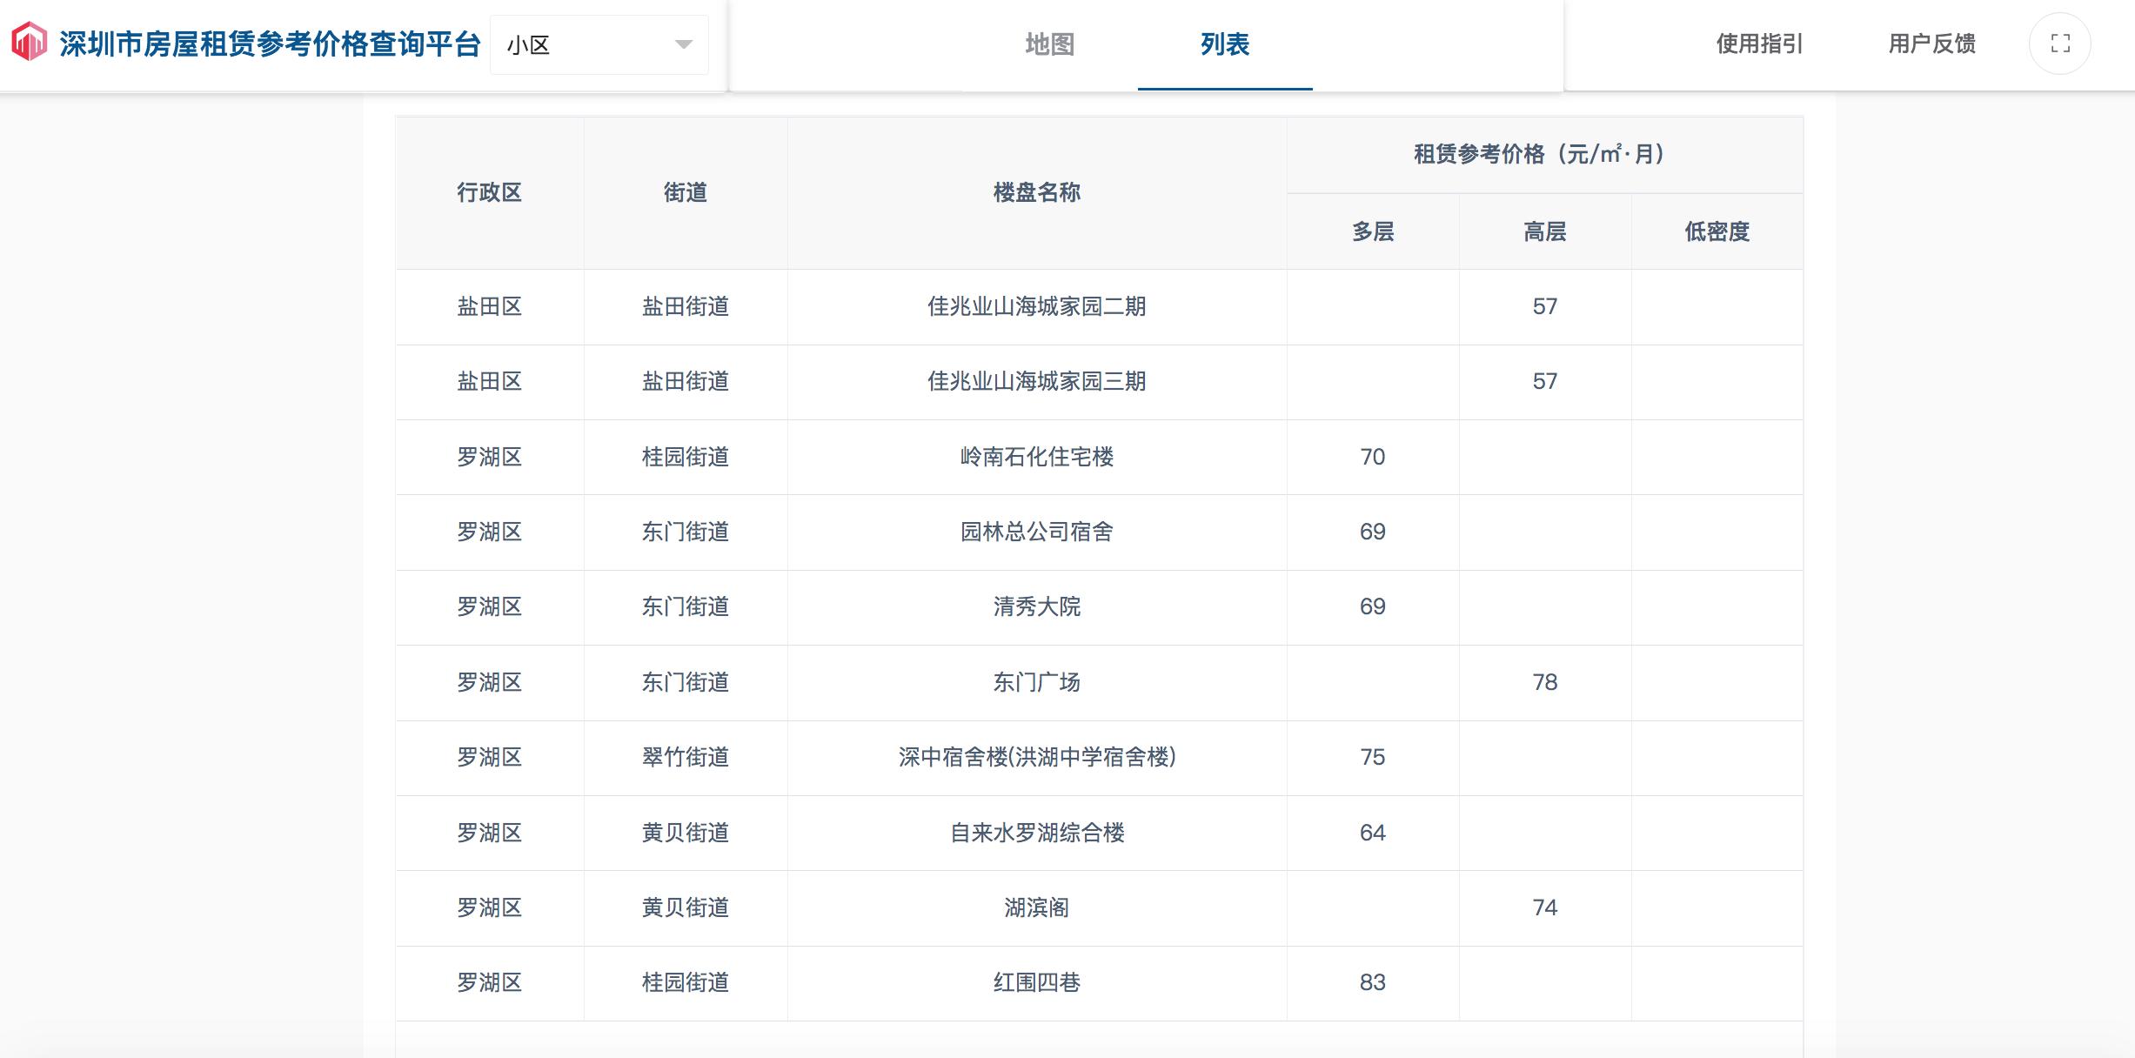Click price 83 for 红围四巷
2135x1058 pixels.
(x=1372, y=982)
